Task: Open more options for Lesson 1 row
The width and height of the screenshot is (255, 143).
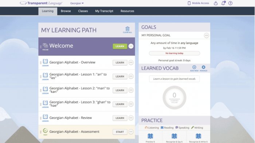Action: pyautogui.click(x=131, y=76)
